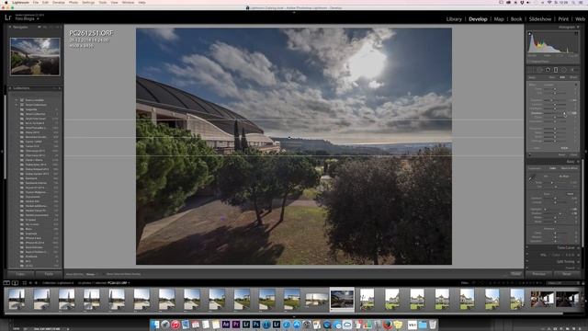Set treatment to Black & White
Image resolution: width=588 pixels, height=331 pixels.
[570, 168]
